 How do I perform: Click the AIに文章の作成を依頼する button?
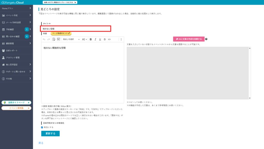(x=189, y=39)
